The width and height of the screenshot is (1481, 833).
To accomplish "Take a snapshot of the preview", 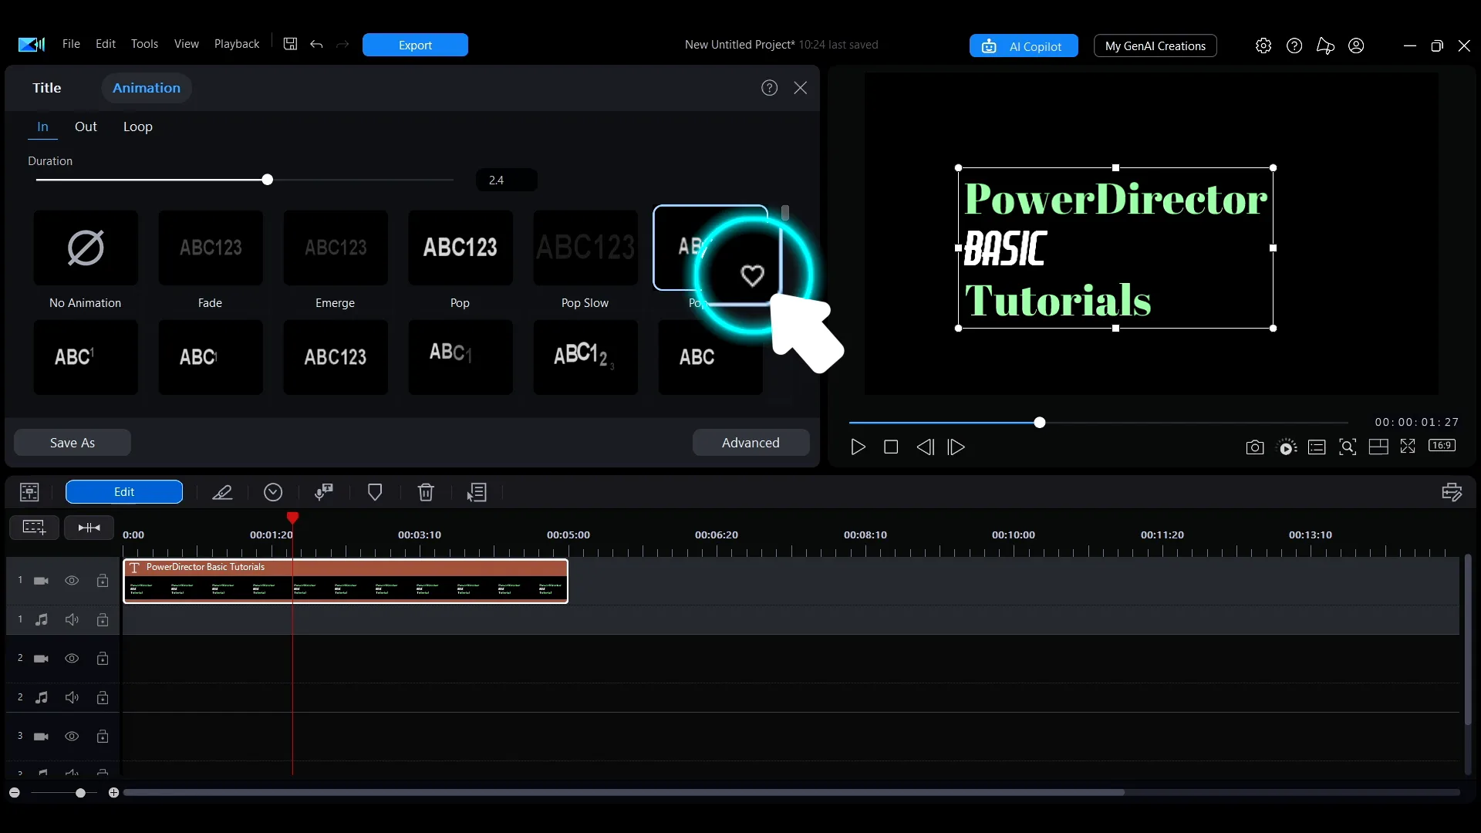I will [x=1255, y=447].
